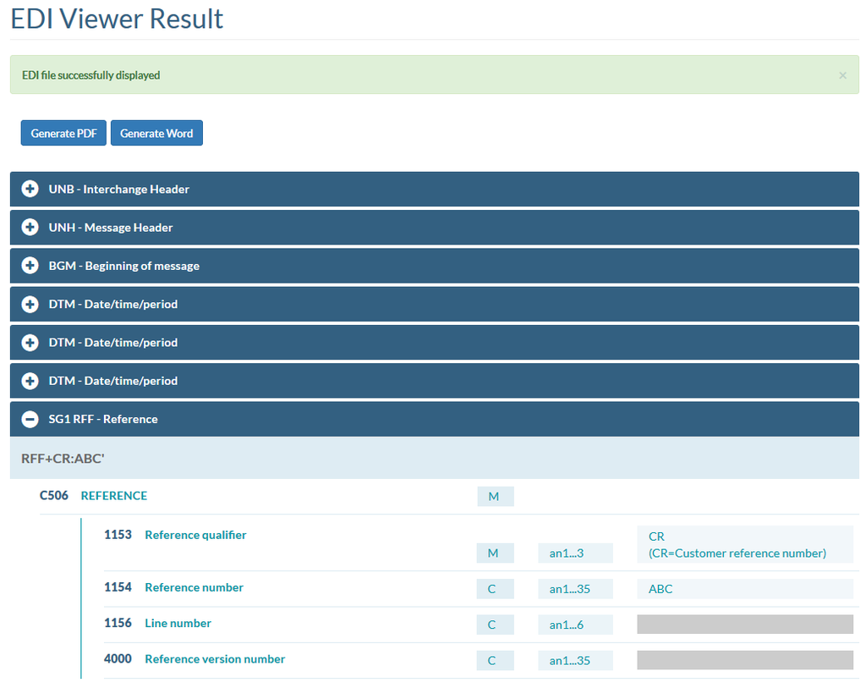Open the UNB - Interchange Header section title
866x688 pixels.
(x=118, y=190)
